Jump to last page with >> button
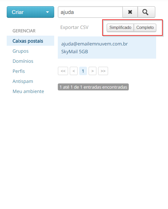Screen dimensions: 168x209 (x=103, y=71)
